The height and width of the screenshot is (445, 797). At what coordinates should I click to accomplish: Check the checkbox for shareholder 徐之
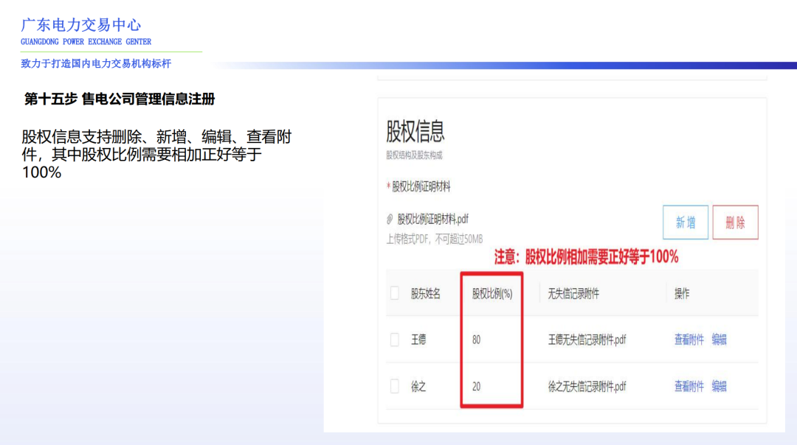click(x=396, y=386)
